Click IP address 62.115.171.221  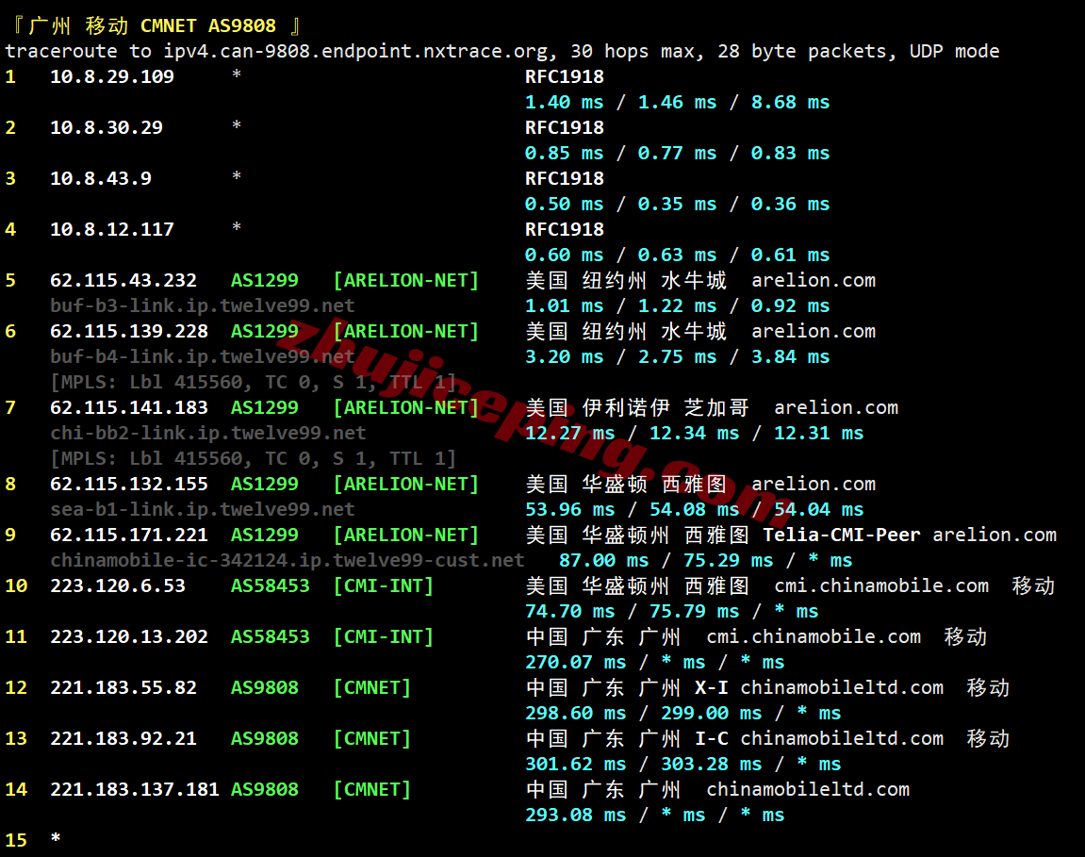pos(129,536)
